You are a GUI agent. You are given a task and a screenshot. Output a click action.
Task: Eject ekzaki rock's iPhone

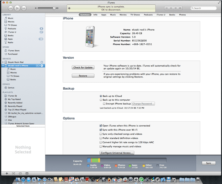coord(42,65)
